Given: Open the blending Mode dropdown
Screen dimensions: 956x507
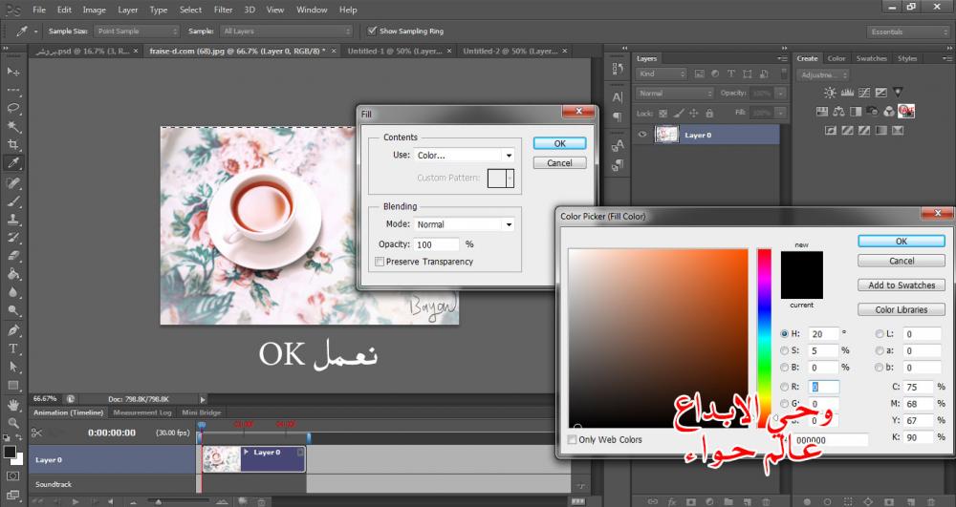Looking at the screenshot, I should click(x=465, y=224).
